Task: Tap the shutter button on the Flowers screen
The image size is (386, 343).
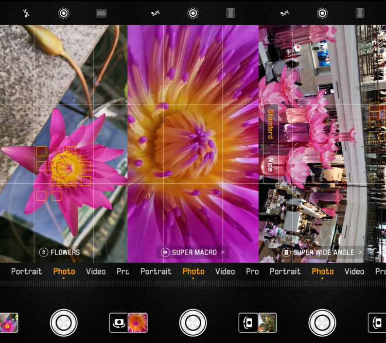Action: click(x=64, y=322)
